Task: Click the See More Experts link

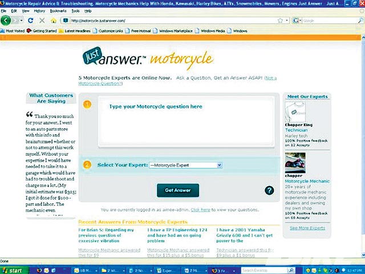Action: pyautogui.click(x=307, y=228)
